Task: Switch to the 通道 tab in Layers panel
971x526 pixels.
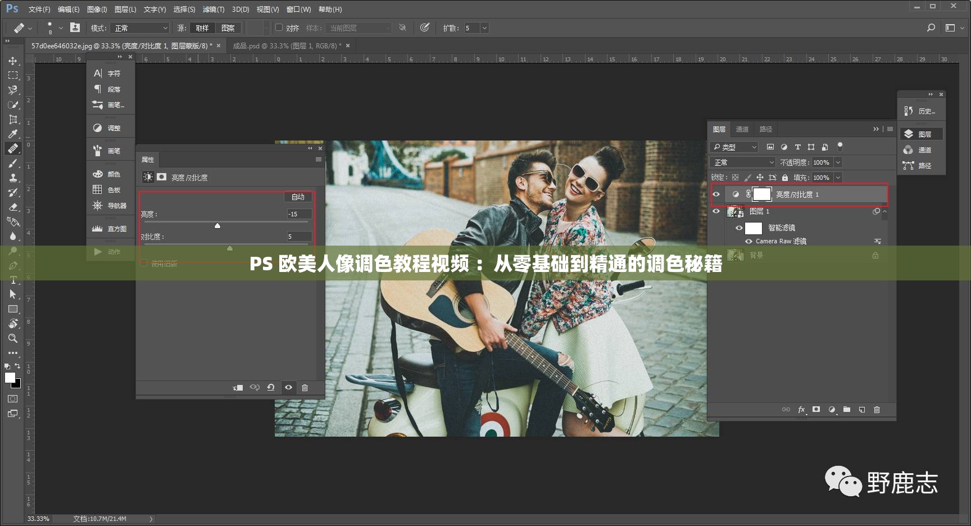Action: (742, 129)
